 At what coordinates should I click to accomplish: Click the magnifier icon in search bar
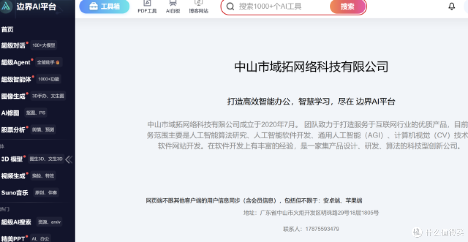(230, 6)
